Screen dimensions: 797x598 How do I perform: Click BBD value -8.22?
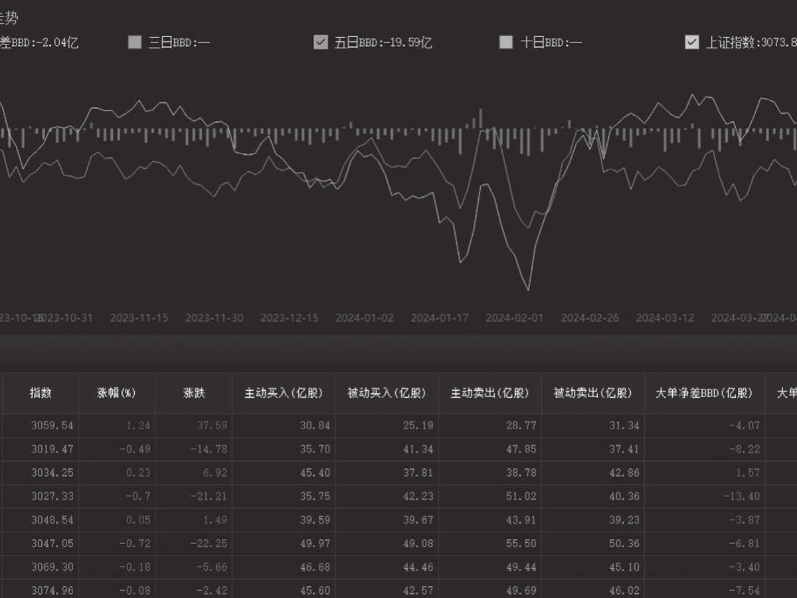coord(705,449)
